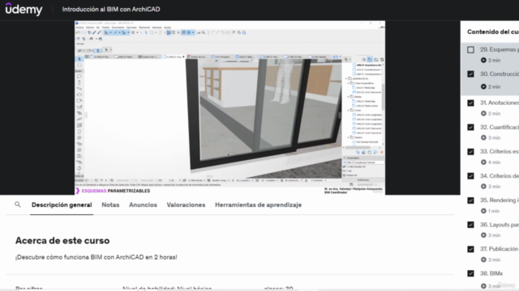Open lecture 32. Cuantificación

pyautogui.click(x=500, y=127)
